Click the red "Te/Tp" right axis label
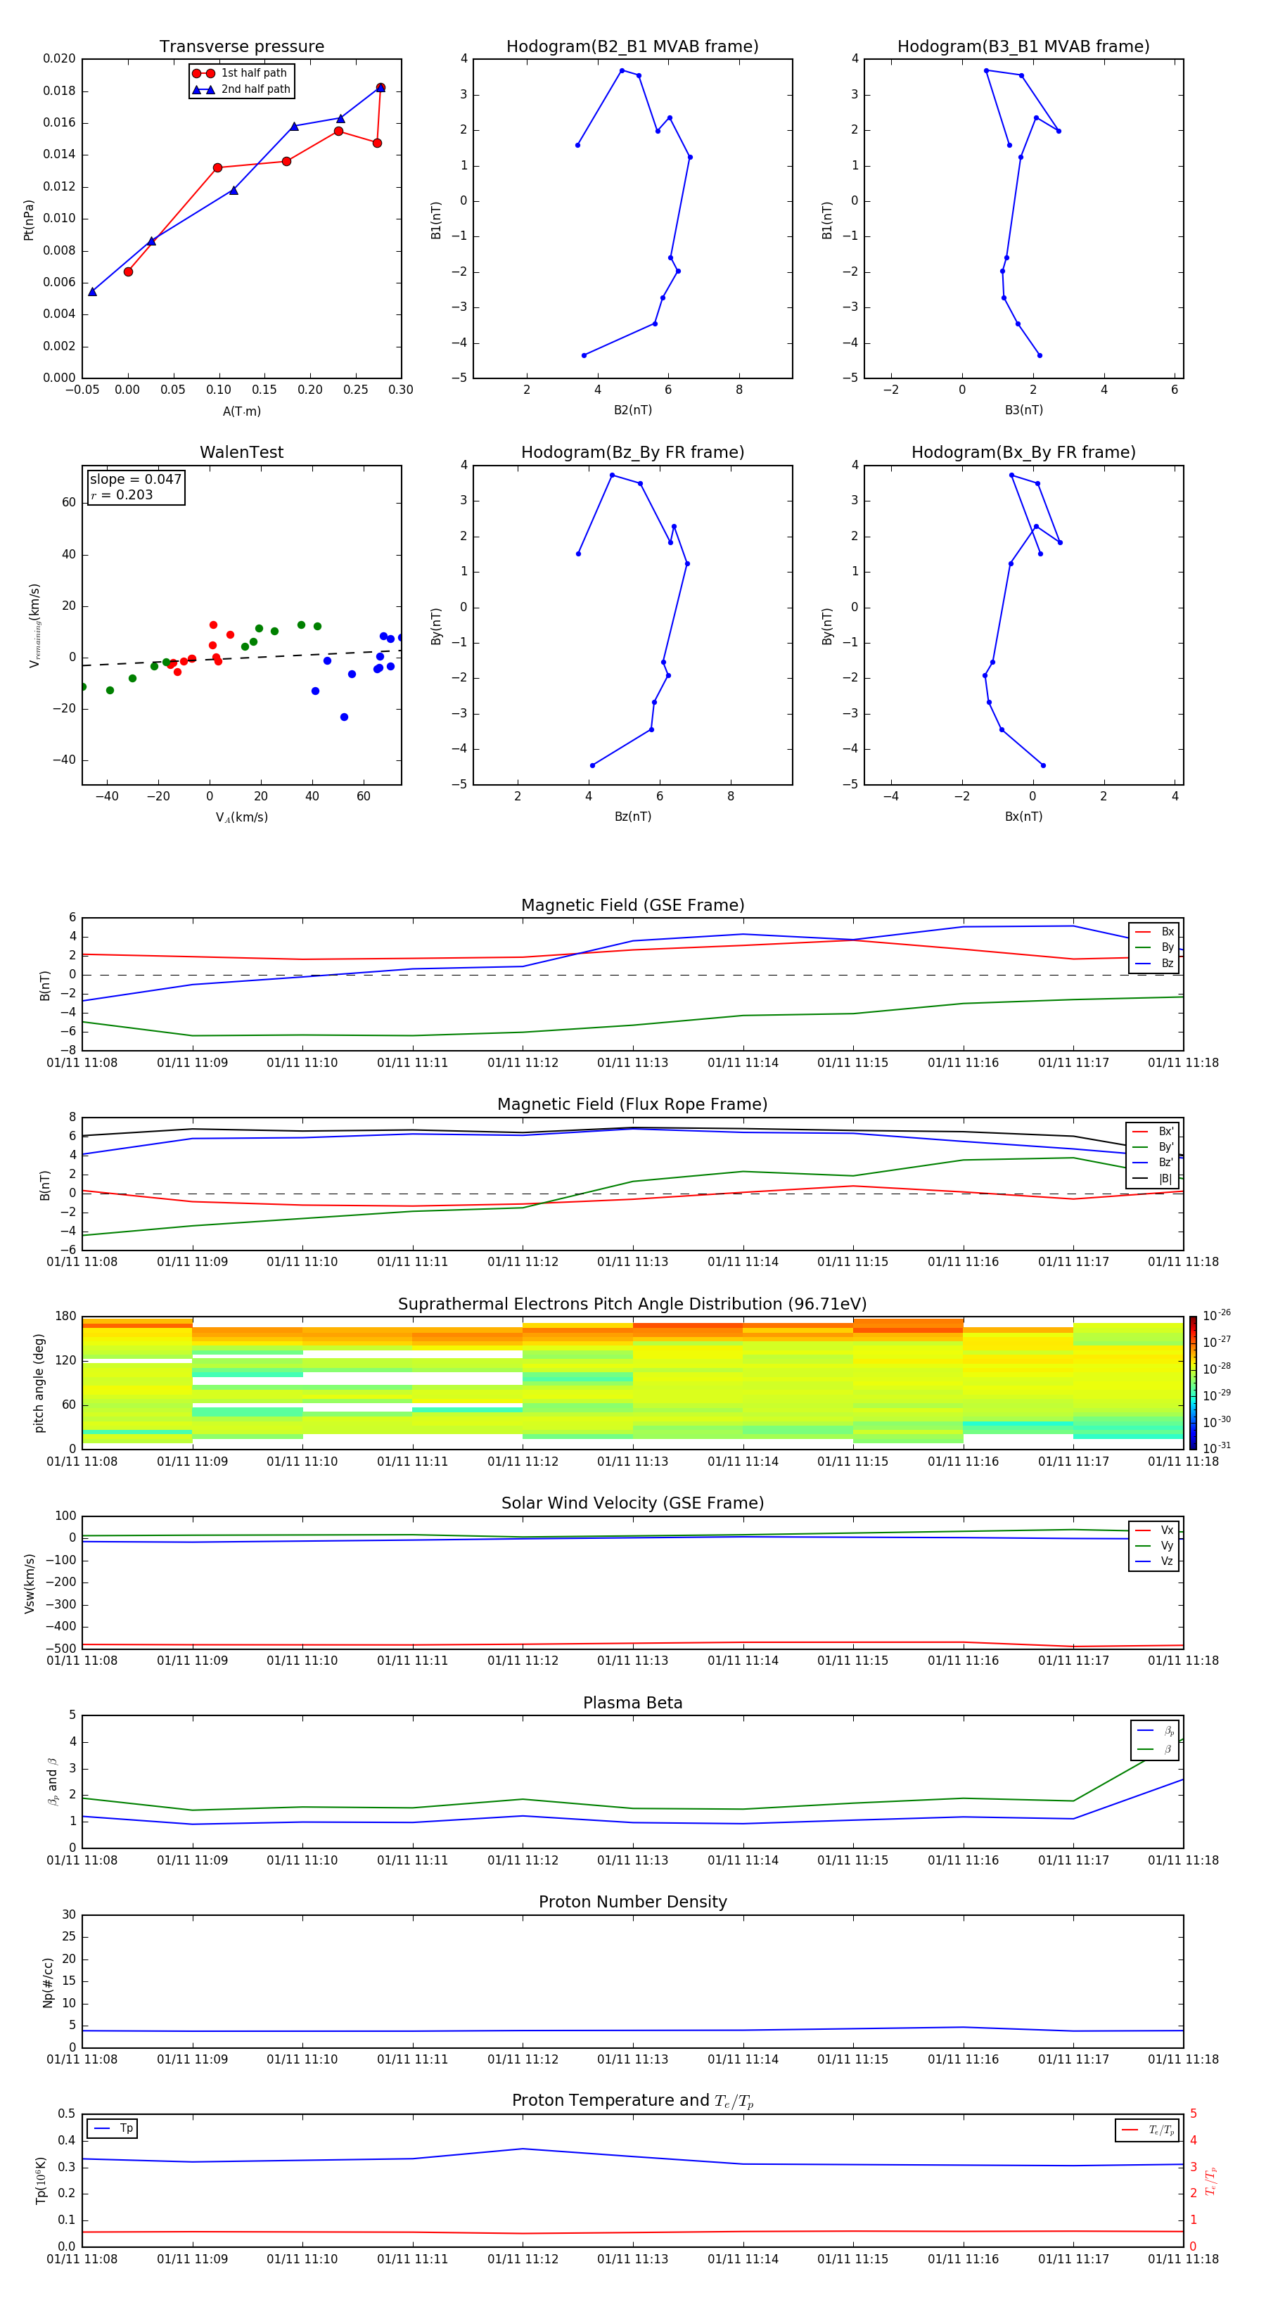 click(1212, 2180)
